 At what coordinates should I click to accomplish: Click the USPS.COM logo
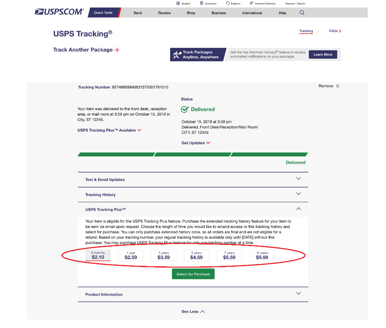[59, 12]
